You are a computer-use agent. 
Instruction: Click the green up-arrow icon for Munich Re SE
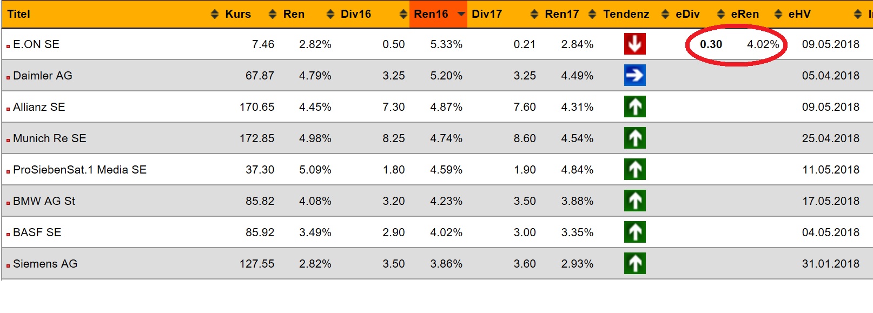(634, 138)
